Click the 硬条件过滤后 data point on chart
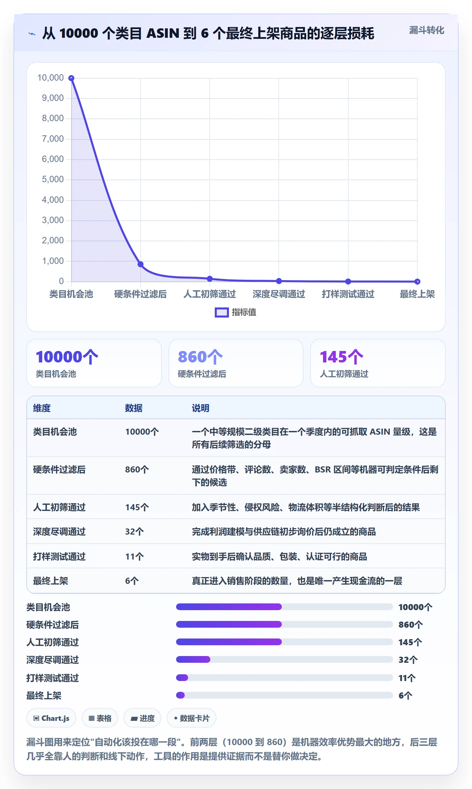 click(141, 264)
